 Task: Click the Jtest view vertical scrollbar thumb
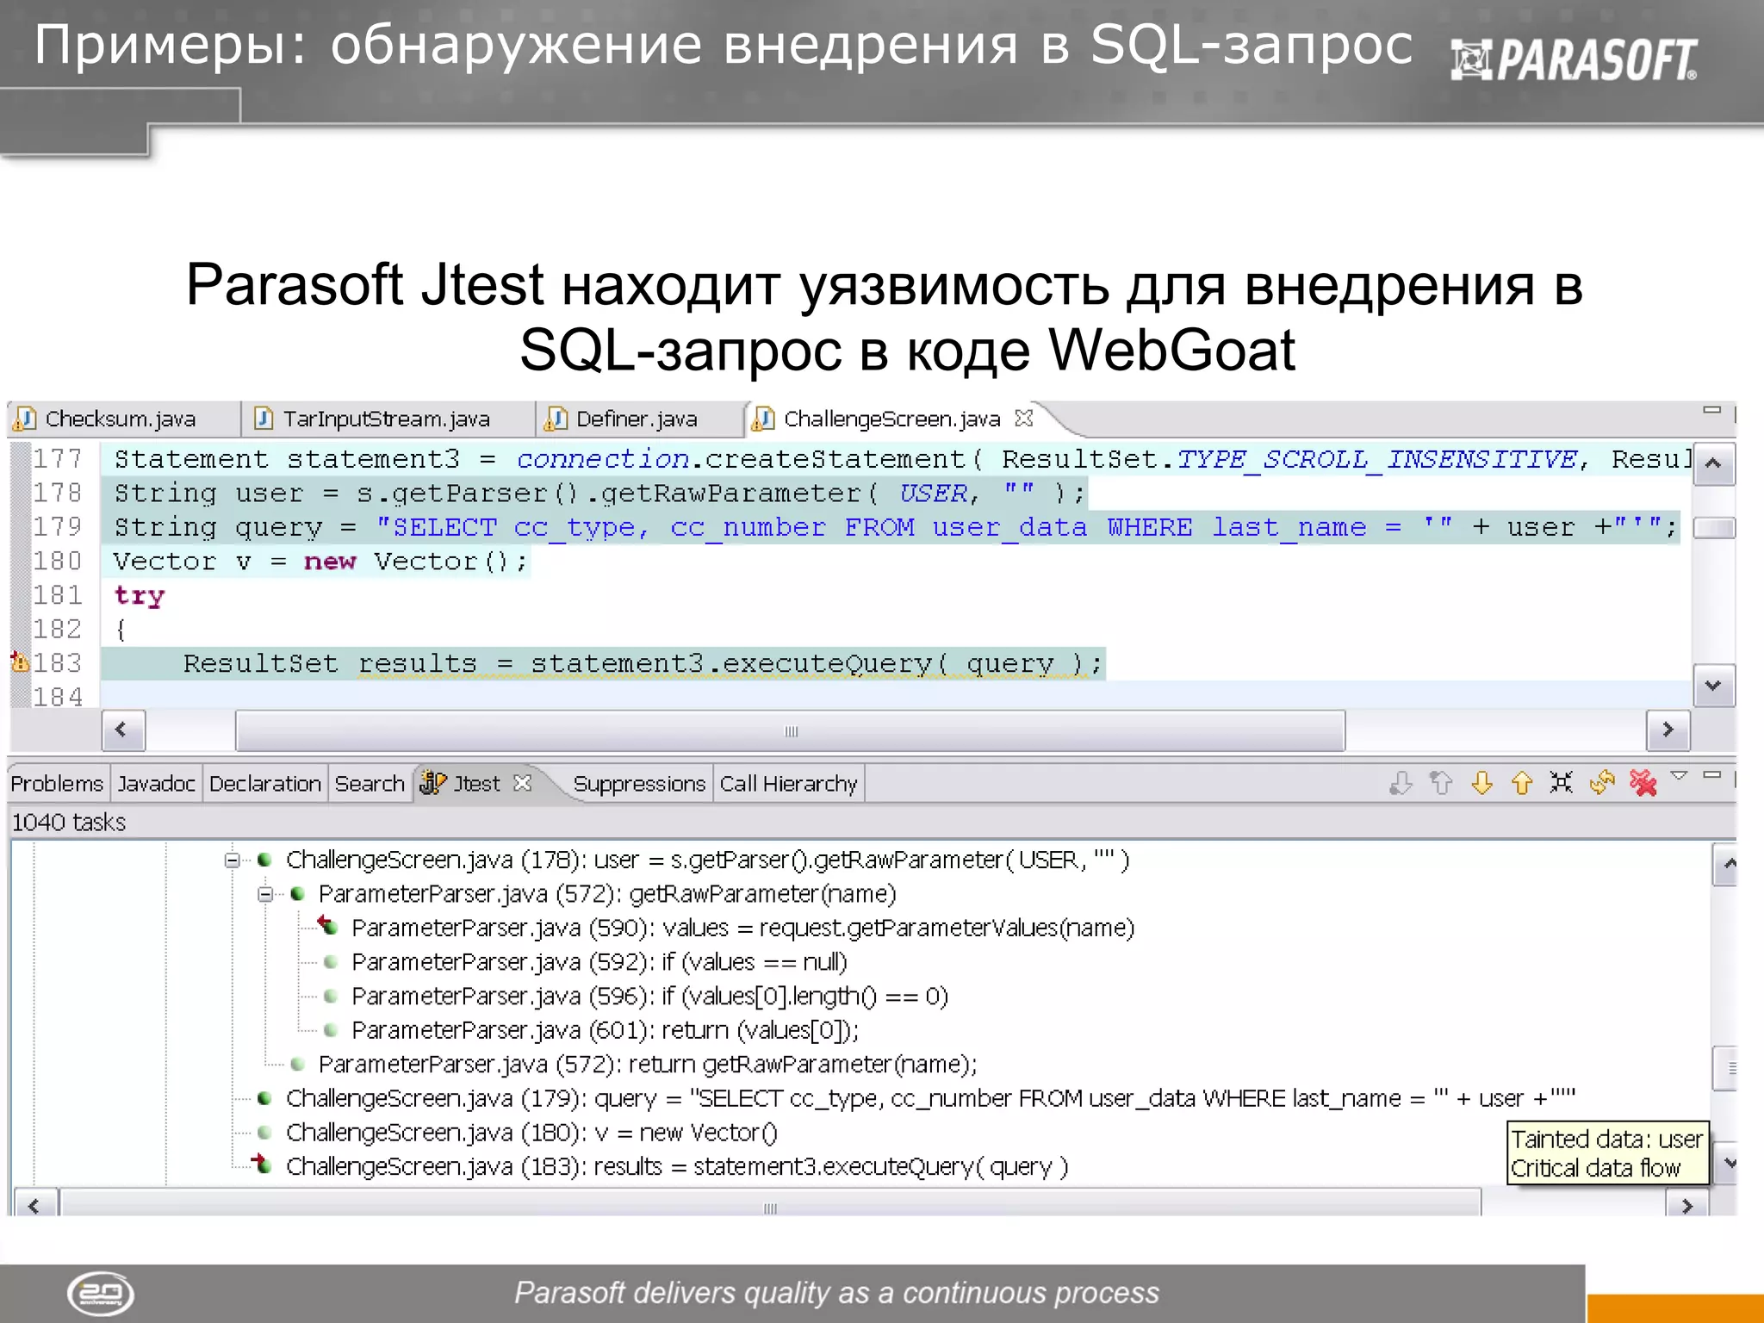pos(1725,1069)
